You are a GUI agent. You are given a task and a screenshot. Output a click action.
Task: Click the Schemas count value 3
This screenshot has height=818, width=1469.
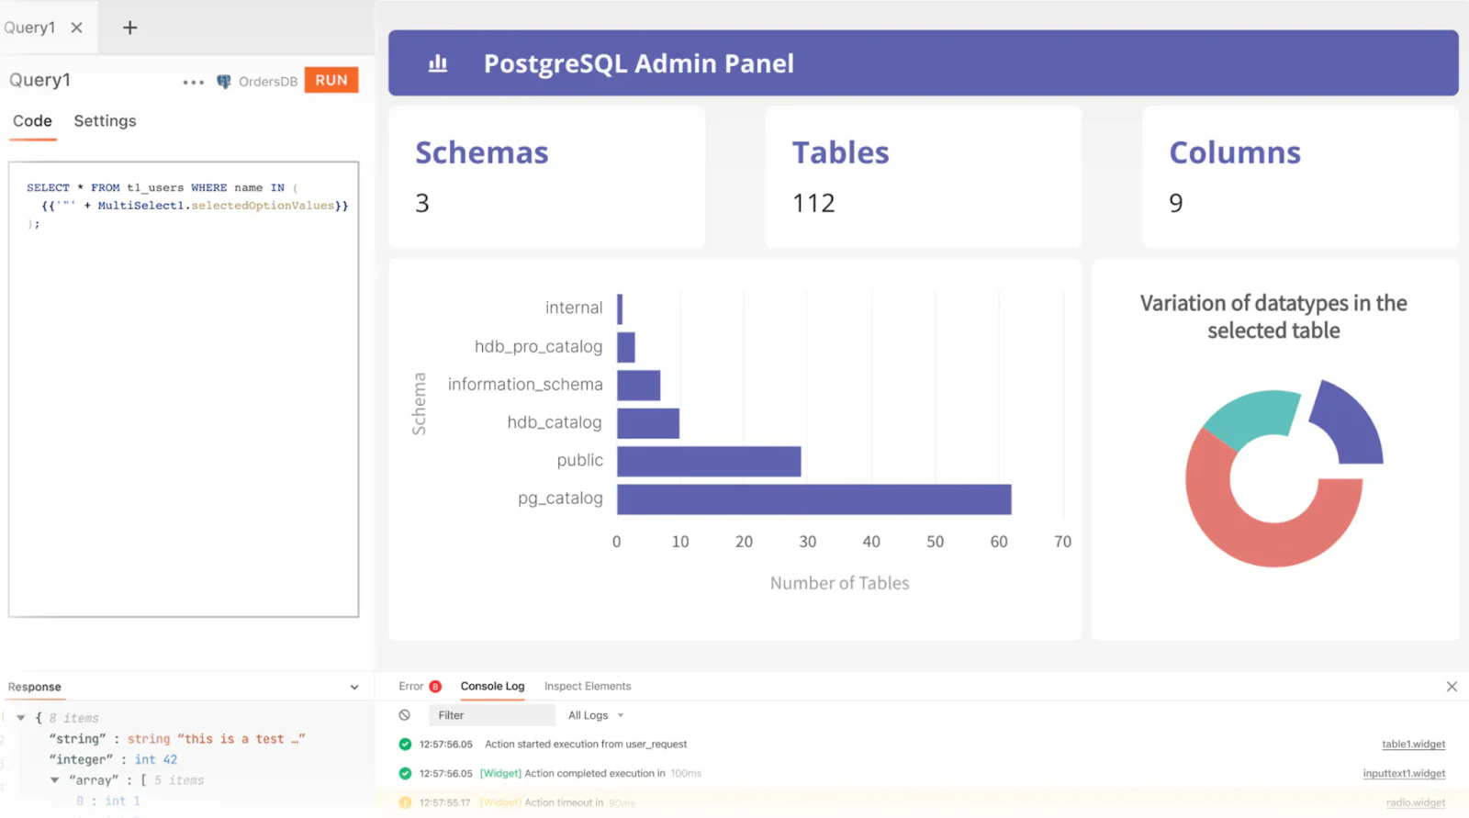click(422, 203)
